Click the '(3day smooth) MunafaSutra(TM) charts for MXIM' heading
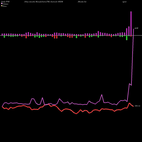 pos(43,2)
